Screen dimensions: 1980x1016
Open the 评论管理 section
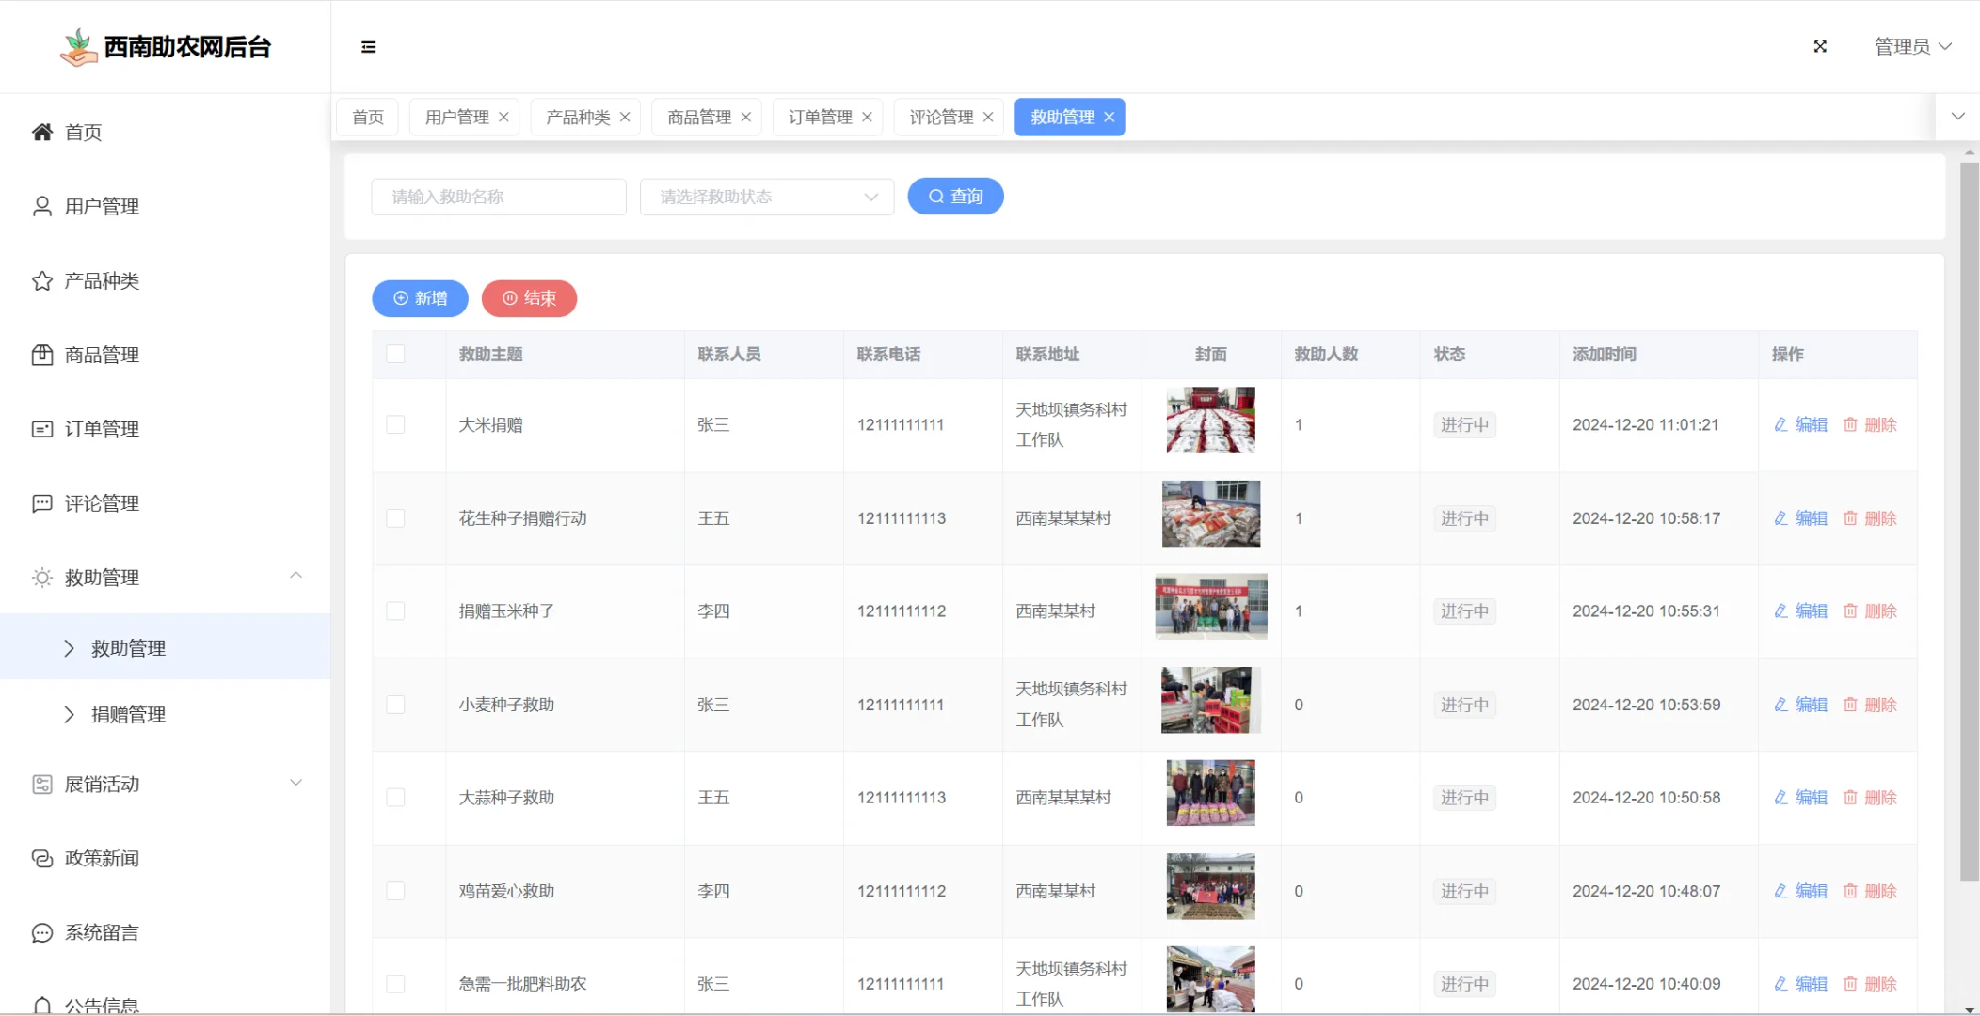[x=101, y=502]
